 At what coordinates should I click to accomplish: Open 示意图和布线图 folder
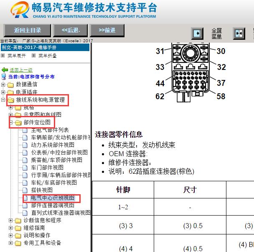pyautogui.click(x=43, y=115)
